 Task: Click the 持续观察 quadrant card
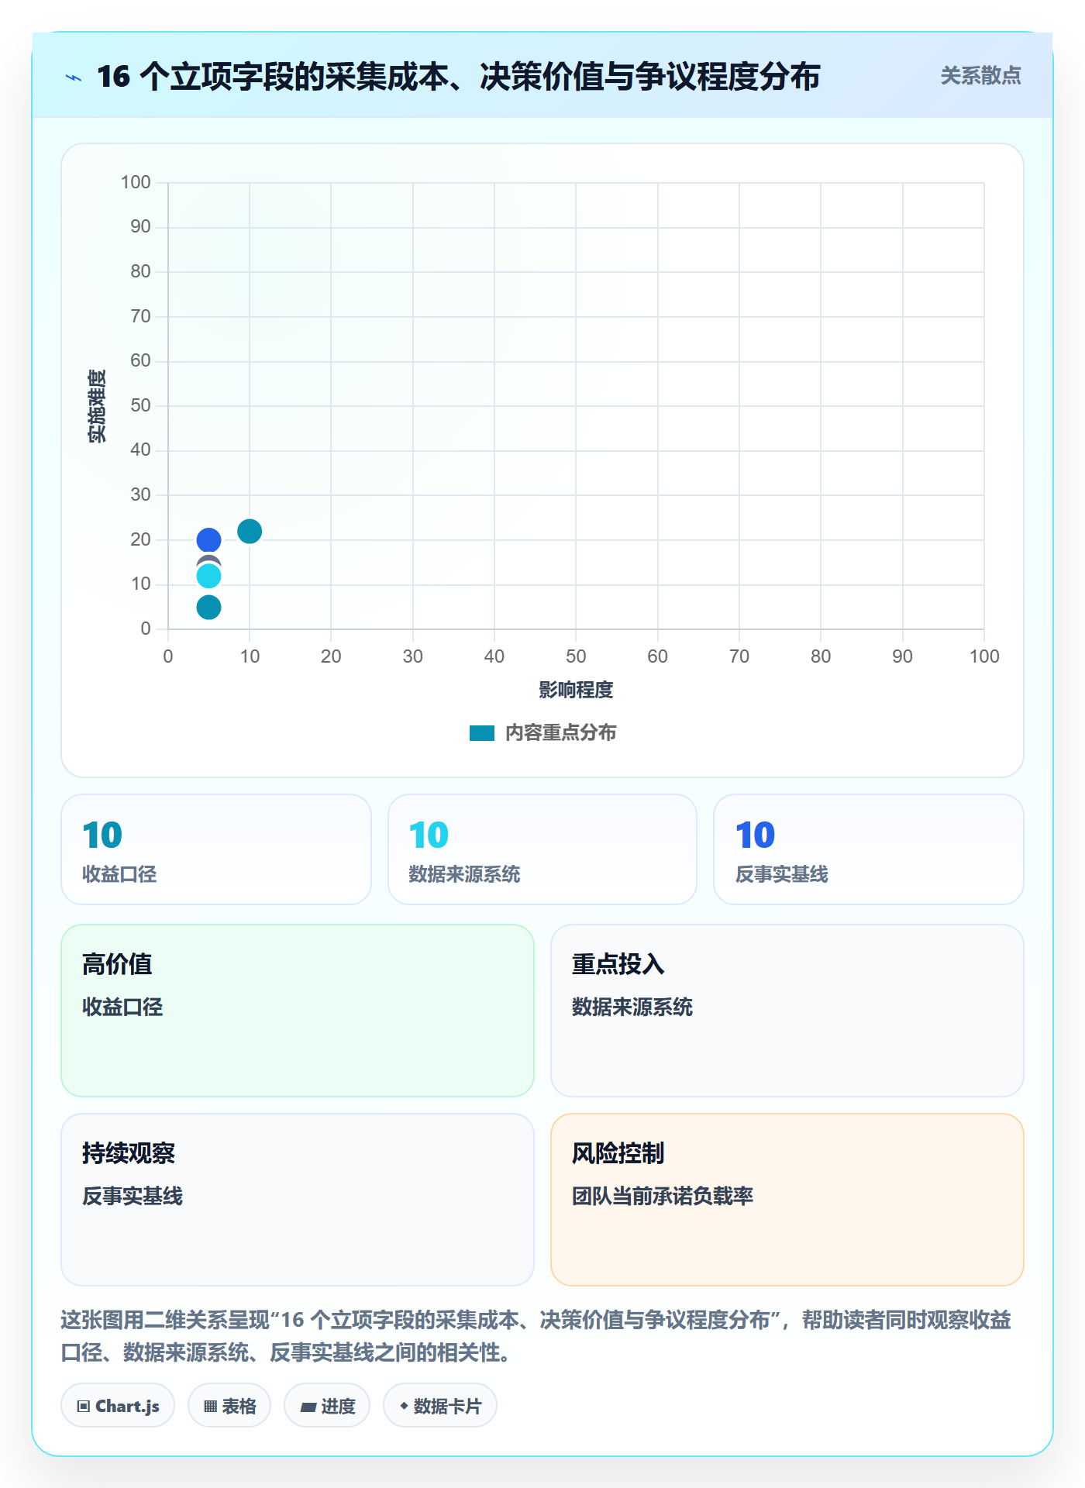(298, 1200)
